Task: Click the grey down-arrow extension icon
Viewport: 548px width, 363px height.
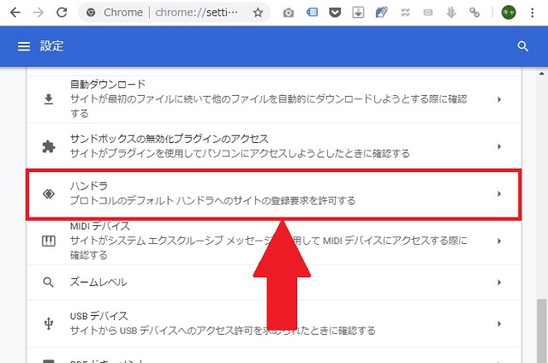Action: pos(451,13)
